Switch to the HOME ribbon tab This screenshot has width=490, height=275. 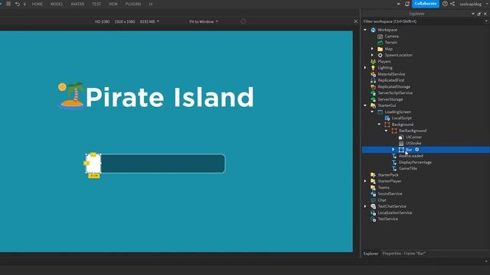point(38,4)
